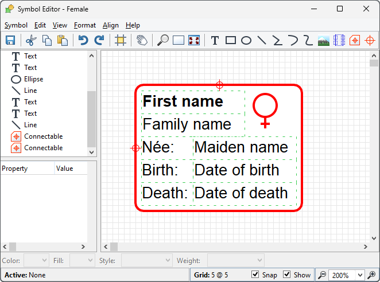This screenshot has width=380, height=282.
Task: Select the Ellipse drawing tool
Action: [x=246, y=40]
